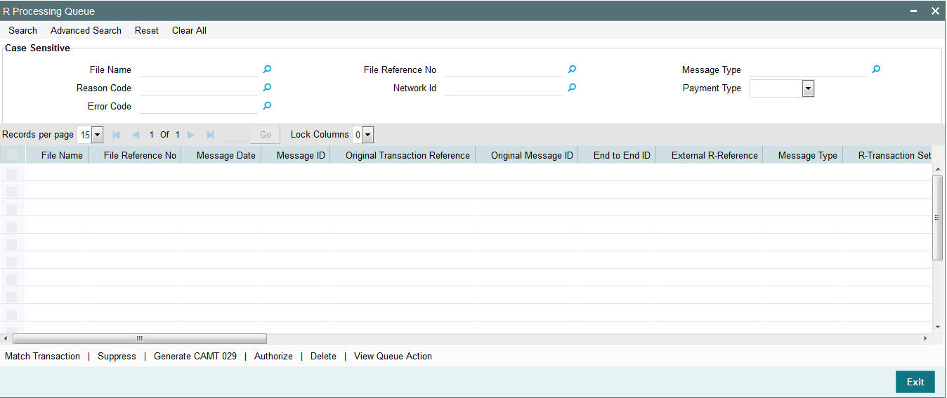947x398 pixels.
Task: Click the Message Type column header
Action: coord(803,155)
